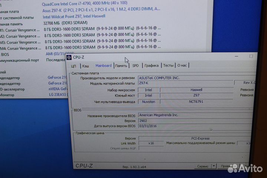267x178 pixels.
Task: Switch to the Кэш tab
Action: click(86, 66)
